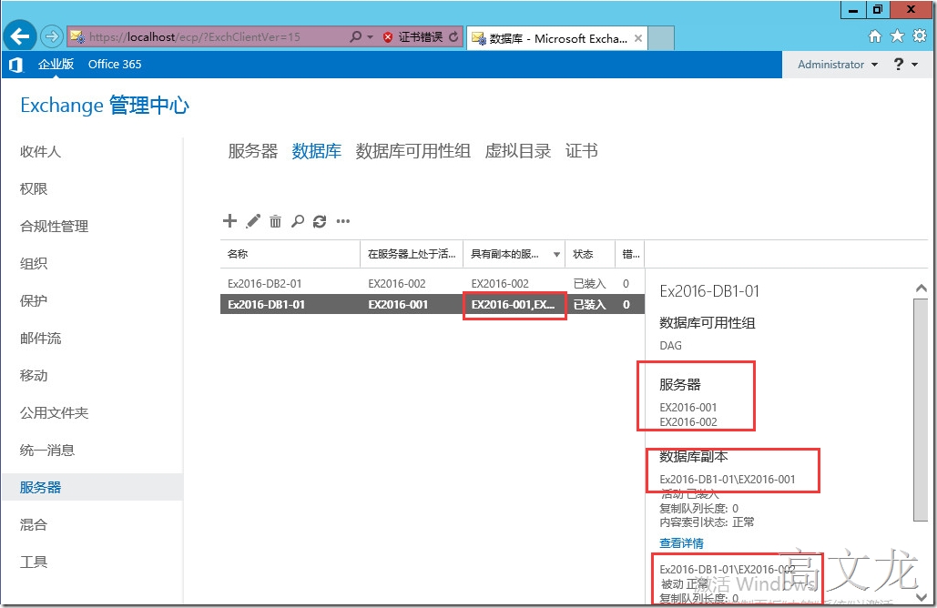Image resolution: width=937 pixels, height=608 pixels.
Task: Click the browser Back arrow button
Action: [x=20, y=36]
